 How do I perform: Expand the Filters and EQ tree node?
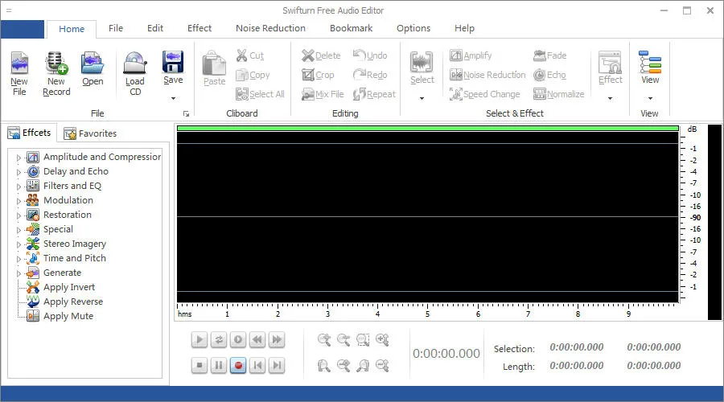[19, 187]
